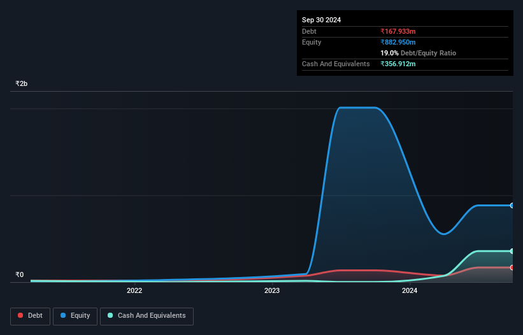Click the 2023 axis label
This screenshot has width=523, height=335.
272,290
